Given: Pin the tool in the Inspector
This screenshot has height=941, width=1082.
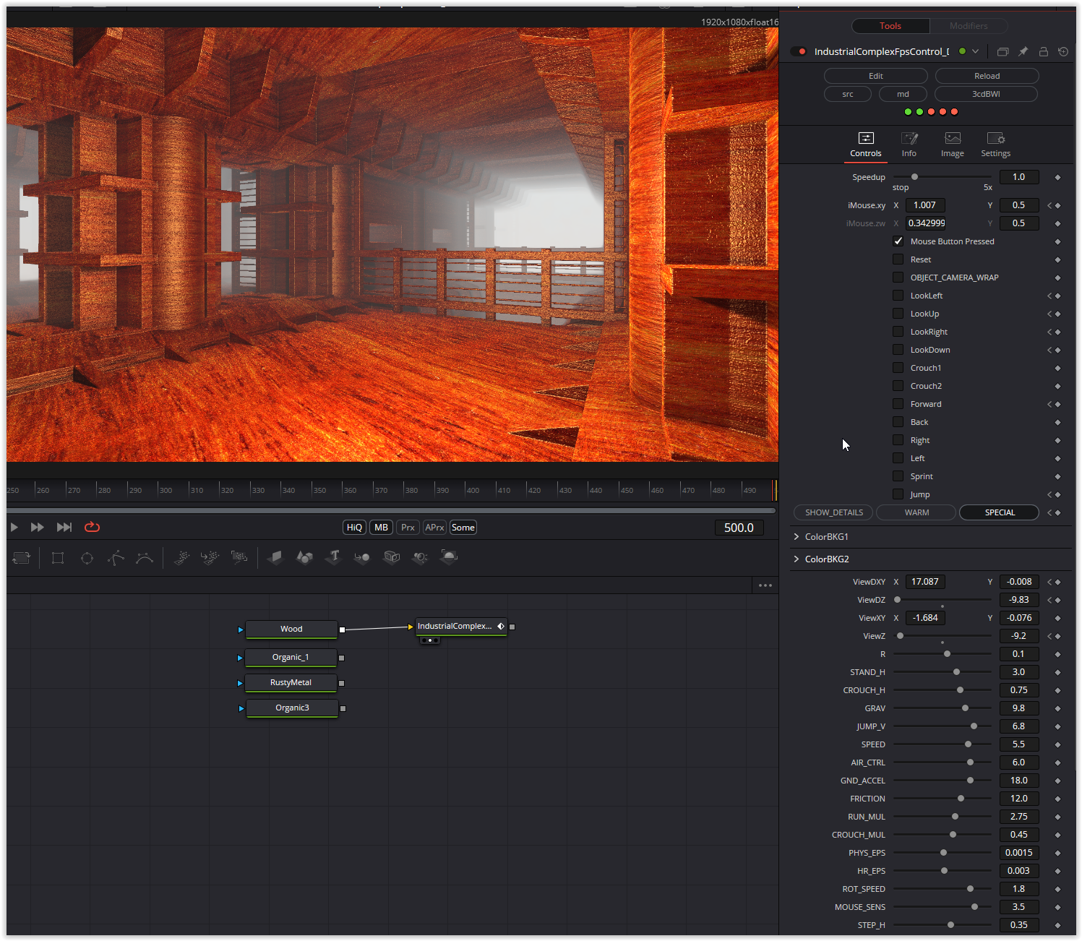Looking at the screenshot, I should click(1023, 51).
